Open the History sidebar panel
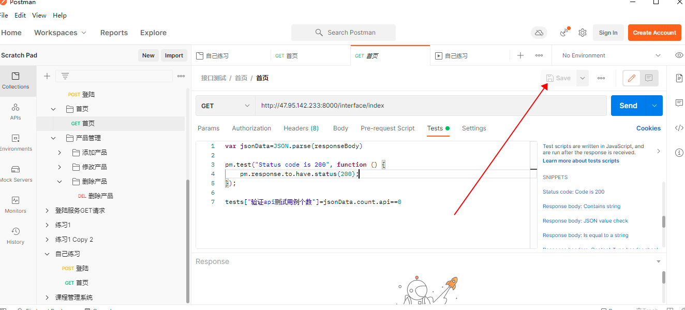The image size is (685, 310). pyautogui.click(x=16, y=236)
